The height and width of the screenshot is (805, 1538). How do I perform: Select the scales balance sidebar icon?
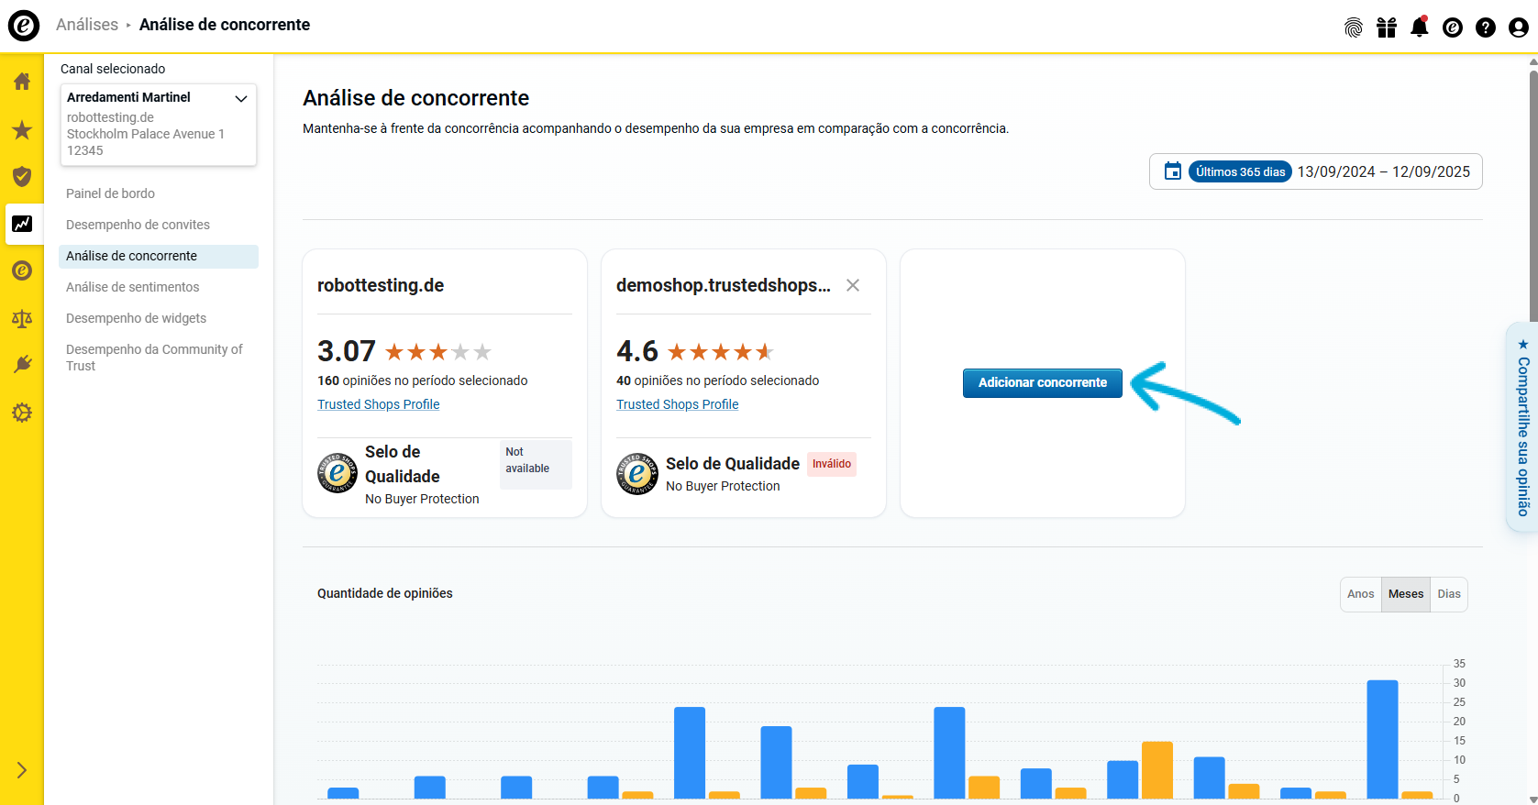22,318
